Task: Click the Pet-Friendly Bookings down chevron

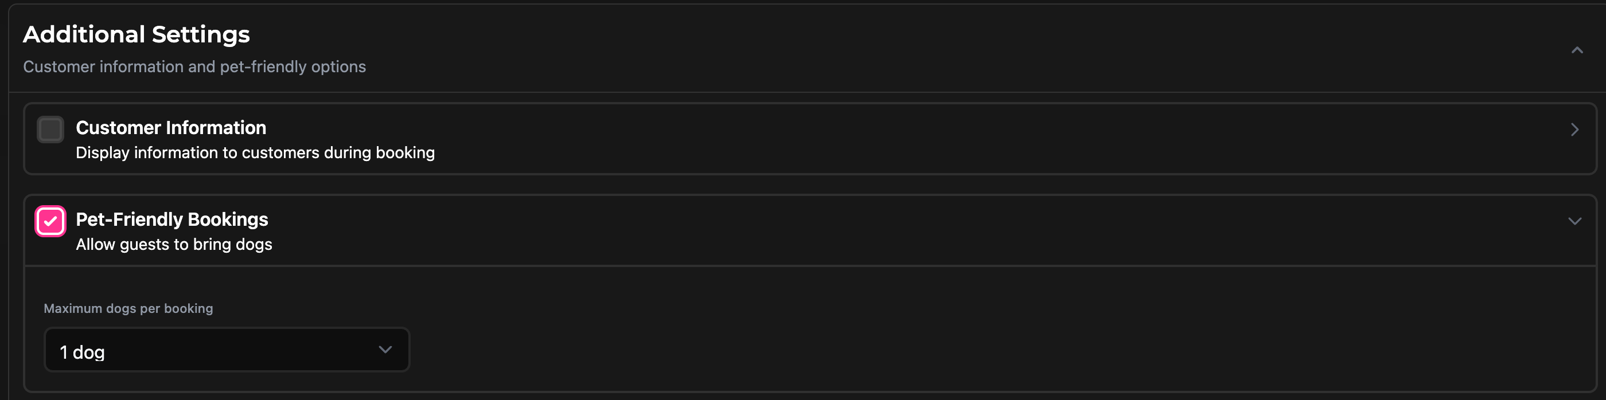Action: tap(1574, 221)
